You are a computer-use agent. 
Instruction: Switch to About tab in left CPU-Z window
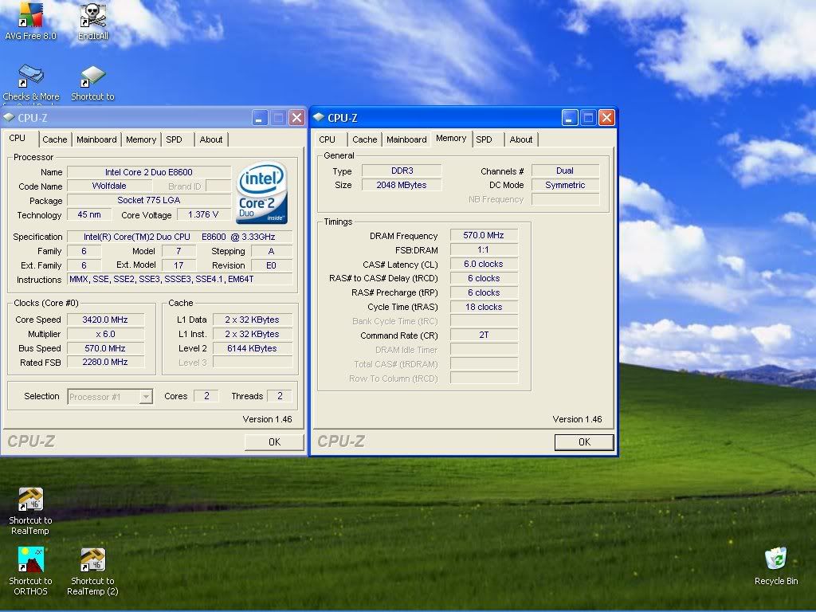(211, 139)
